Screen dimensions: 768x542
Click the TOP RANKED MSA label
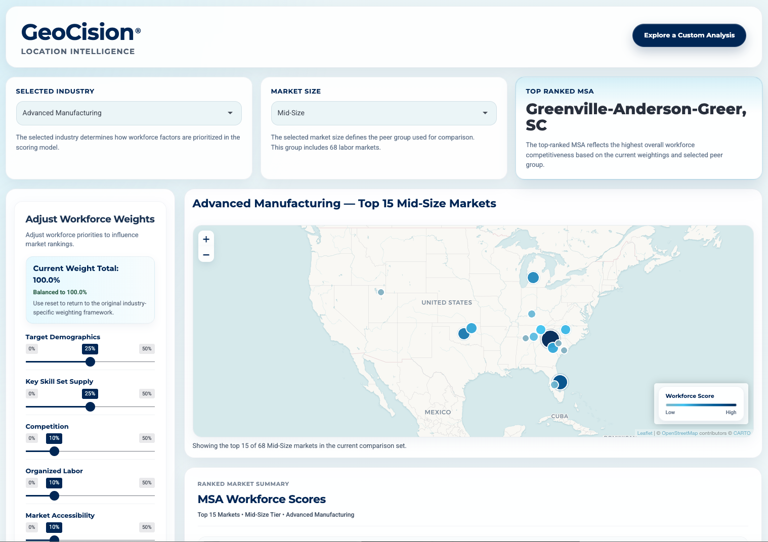(560, 92)
